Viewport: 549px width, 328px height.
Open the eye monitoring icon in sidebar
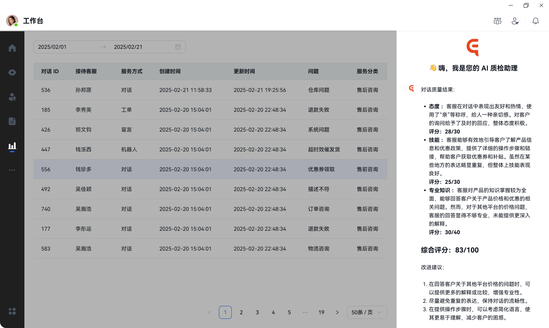[12, 72]
